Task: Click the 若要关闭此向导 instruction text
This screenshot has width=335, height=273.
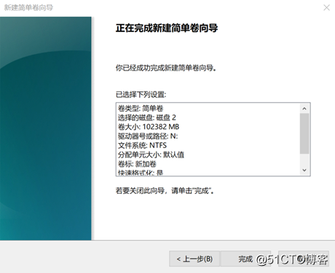Action: (x=165, y=191)
